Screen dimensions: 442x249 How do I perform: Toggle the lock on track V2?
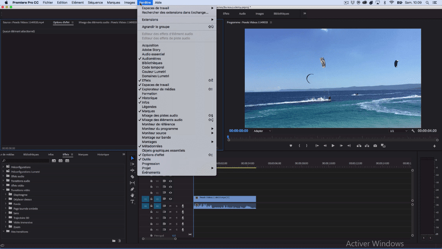tap(152, 193)
